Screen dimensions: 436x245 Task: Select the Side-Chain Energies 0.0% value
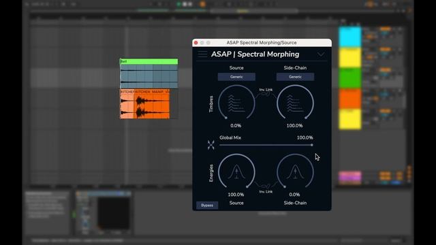click(294, 195)
